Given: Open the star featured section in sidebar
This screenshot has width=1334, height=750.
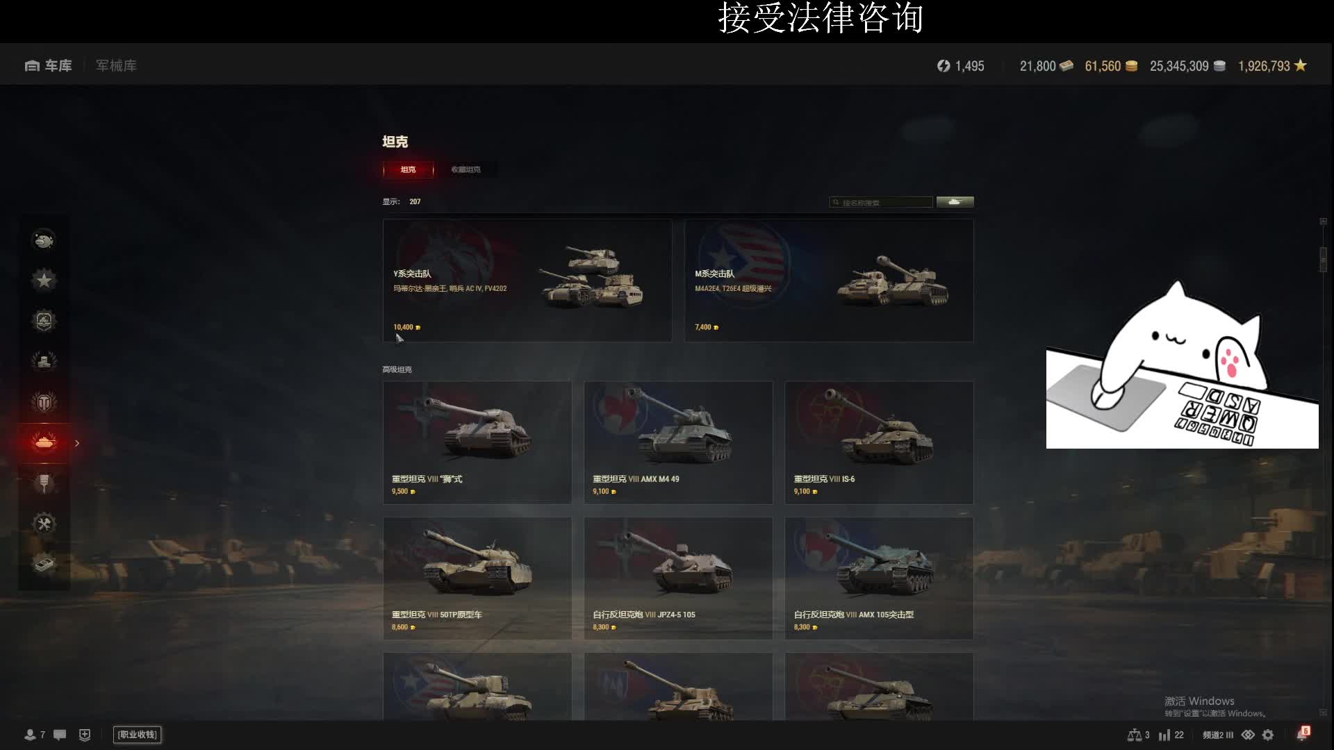Looking at the screenshot, I should tap(44, 281).
